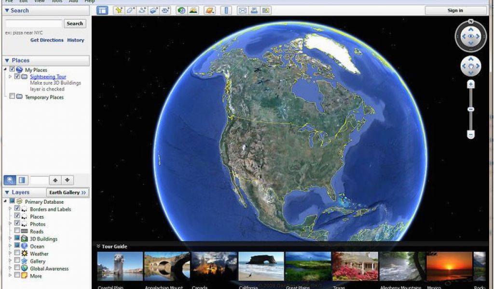Click the zoom slider handle
The width and height of the screenshot is (494, 289).
(471, 109)
